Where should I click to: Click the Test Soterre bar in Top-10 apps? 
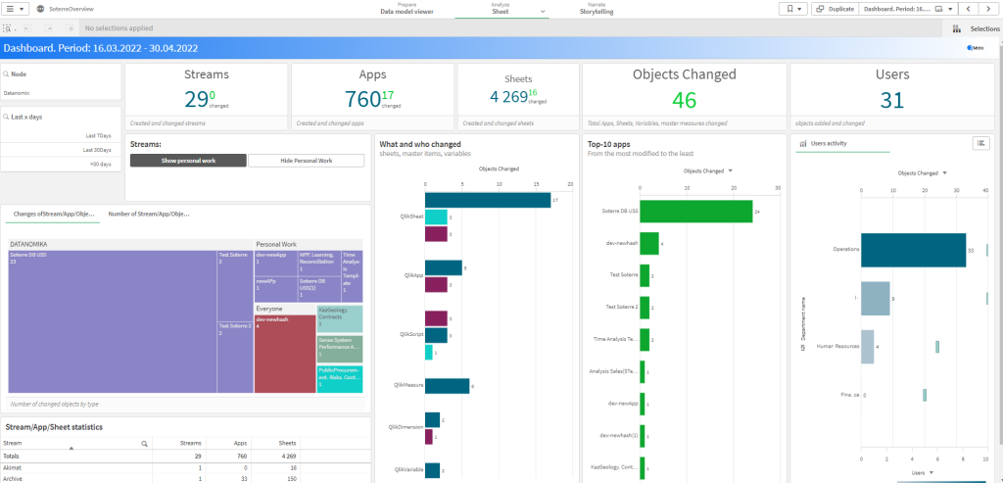tap(645, 275)
